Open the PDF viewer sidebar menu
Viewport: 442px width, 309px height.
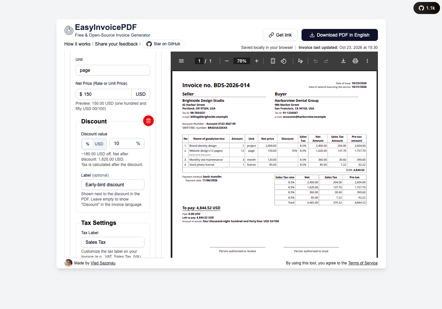(x=181, y=61)
